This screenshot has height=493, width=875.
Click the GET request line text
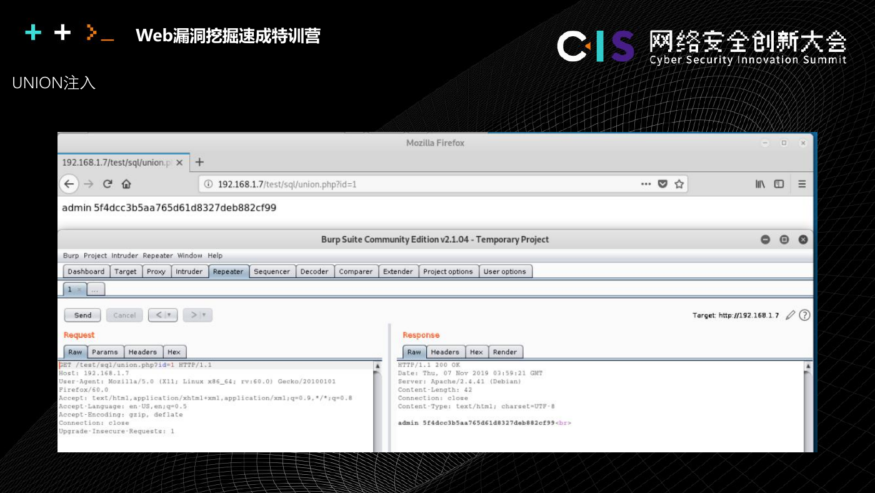point(136,365)
